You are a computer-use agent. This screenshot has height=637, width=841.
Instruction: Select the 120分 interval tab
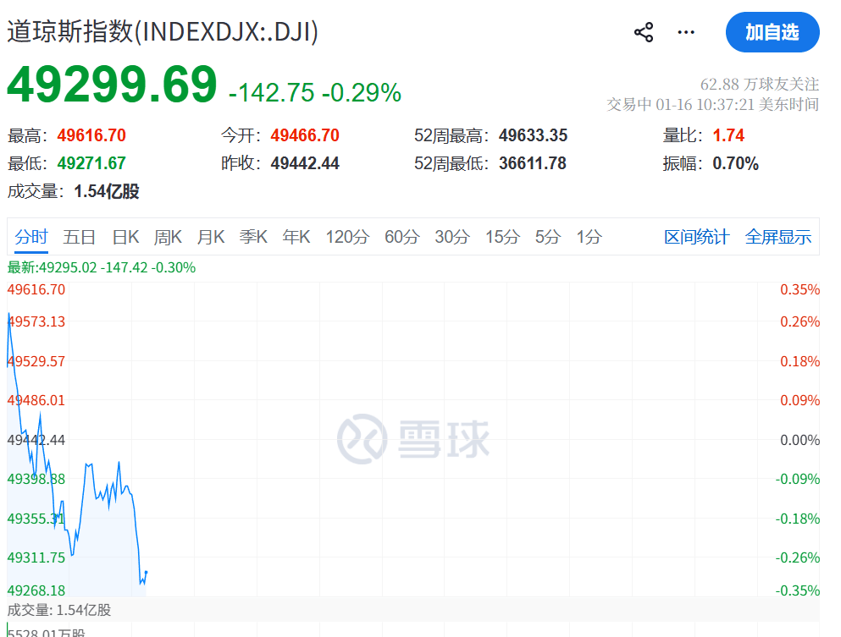pos(347,237)
